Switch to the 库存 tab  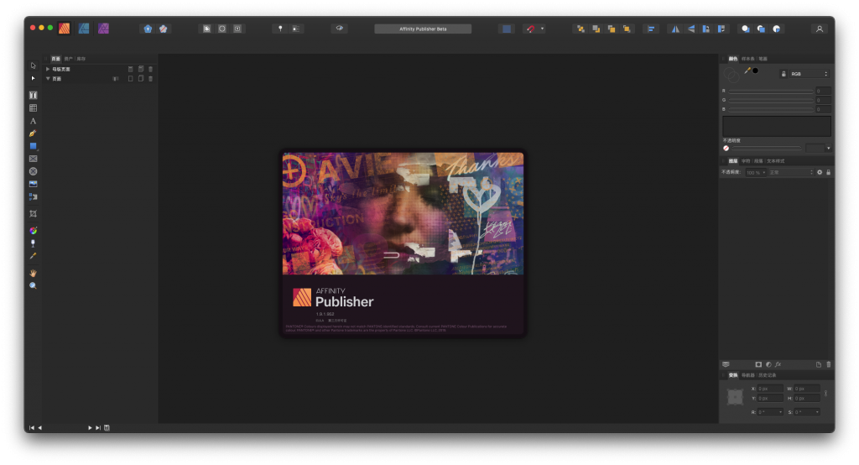[81, 59]
